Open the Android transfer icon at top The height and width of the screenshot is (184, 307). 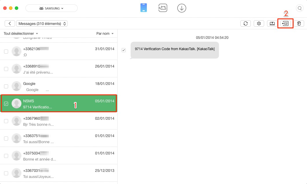pyautogui.click(x=162, y=8)
